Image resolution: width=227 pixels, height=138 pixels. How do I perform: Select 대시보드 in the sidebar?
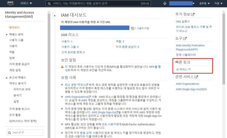14,27
